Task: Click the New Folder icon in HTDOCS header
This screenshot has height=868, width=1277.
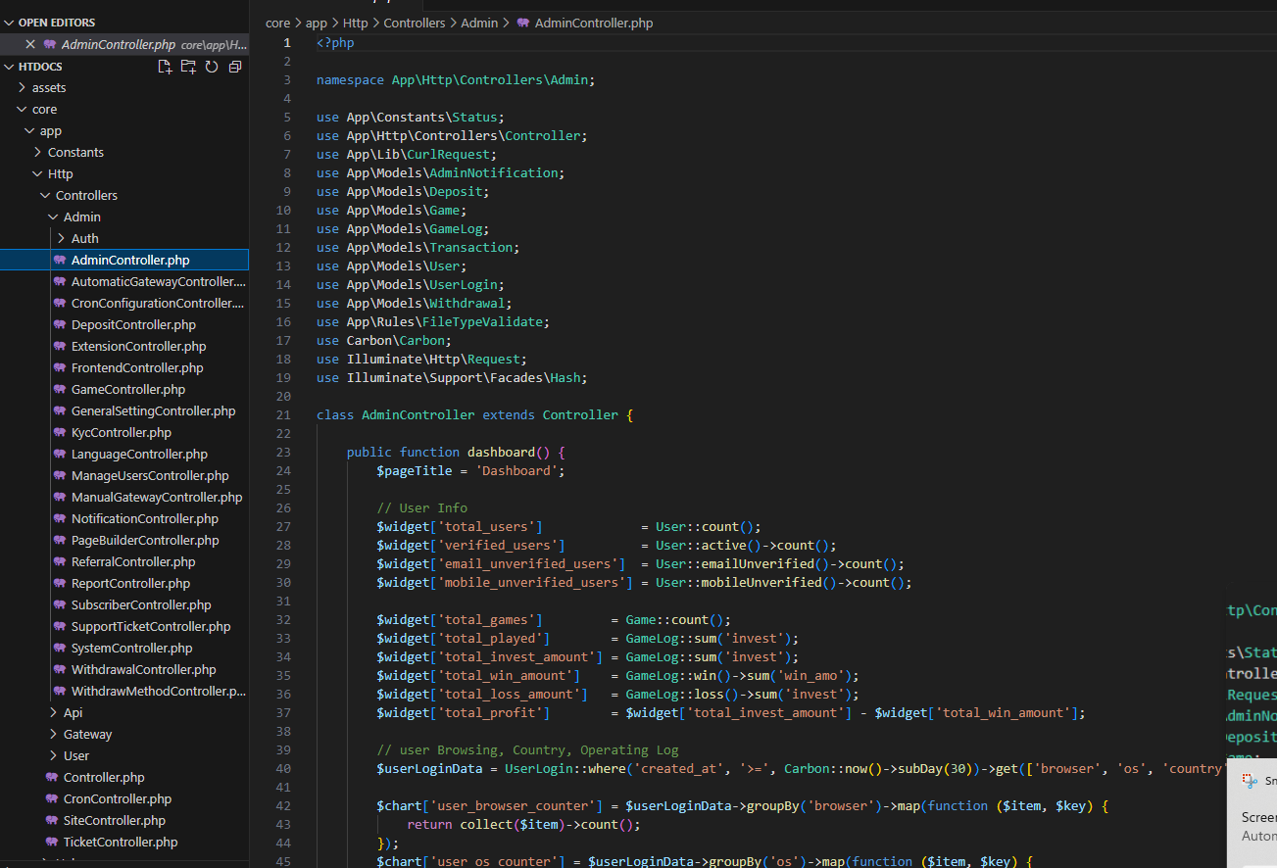Action: click(188, 67)
